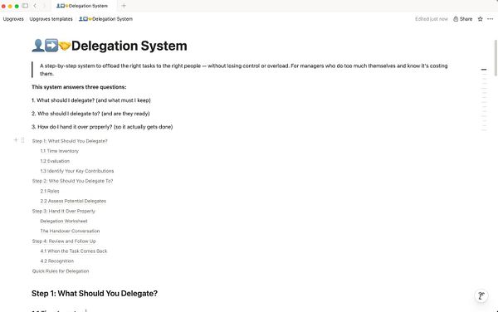Jump to Step 1: What Should You Delegate?
This screenshot has height=312, width=498.
pyautogui.click(x=70, y=141)
